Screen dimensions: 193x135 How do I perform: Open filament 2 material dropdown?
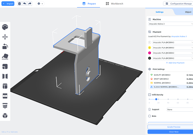pyautogui.click(x=173, y=48)
